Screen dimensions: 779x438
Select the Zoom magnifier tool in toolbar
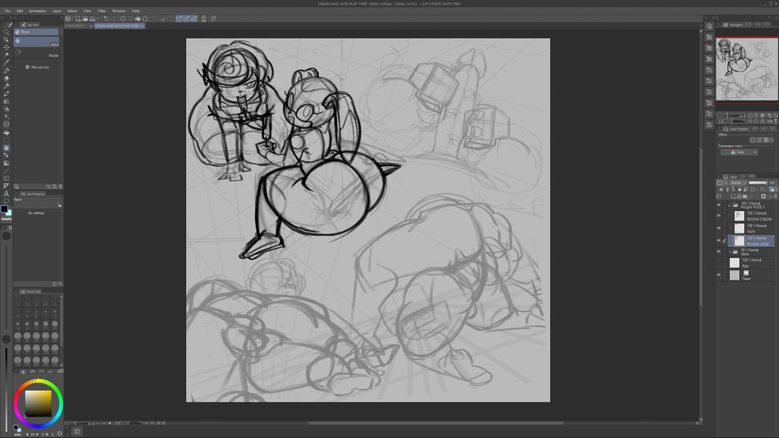pyautogui.click(x=6, y=32)
